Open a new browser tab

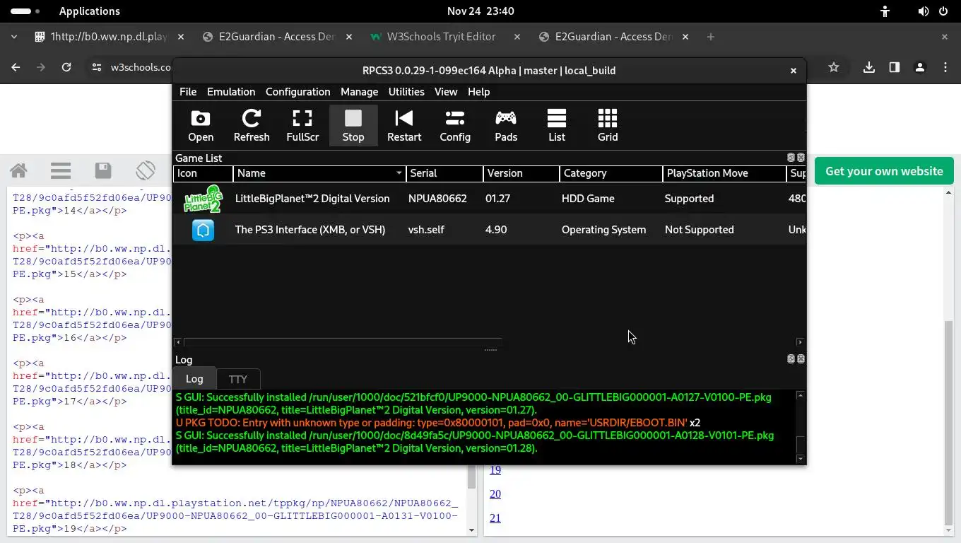(711, 37)
